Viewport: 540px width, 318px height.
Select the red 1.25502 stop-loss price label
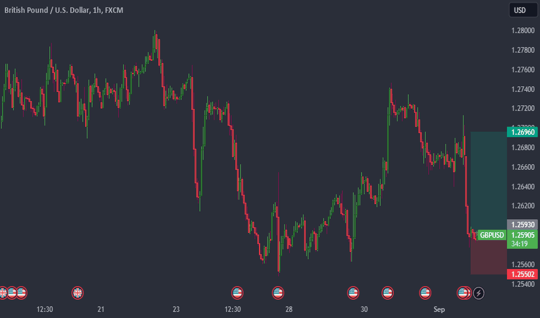pos(522,274)
